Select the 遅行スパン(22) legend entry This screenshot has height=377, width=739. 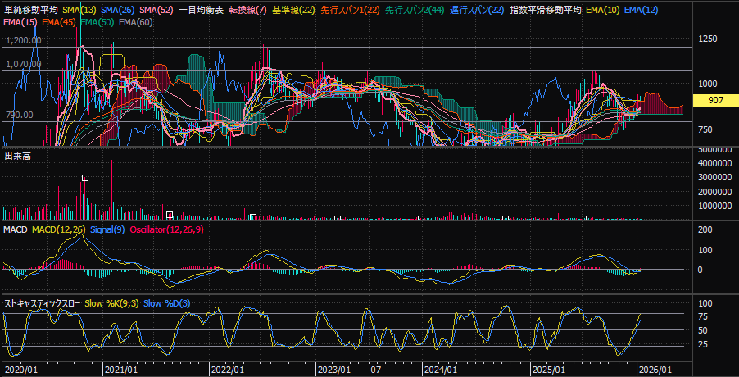coord(477,10)
